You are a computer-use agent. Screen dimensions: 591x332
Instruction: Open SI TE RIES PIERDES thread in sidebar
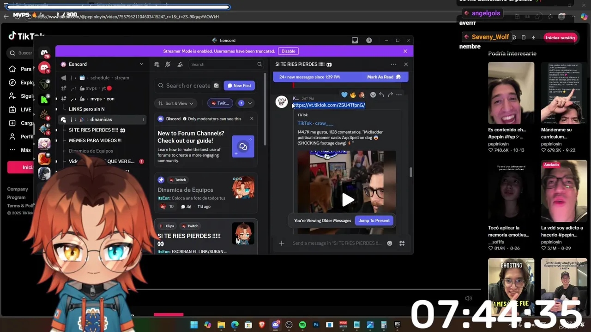pos(97,130)
